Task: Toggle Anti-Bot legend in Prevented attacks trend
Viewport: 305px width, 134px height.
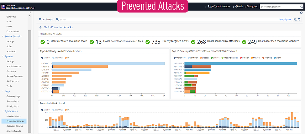Action: coord(46,110)
